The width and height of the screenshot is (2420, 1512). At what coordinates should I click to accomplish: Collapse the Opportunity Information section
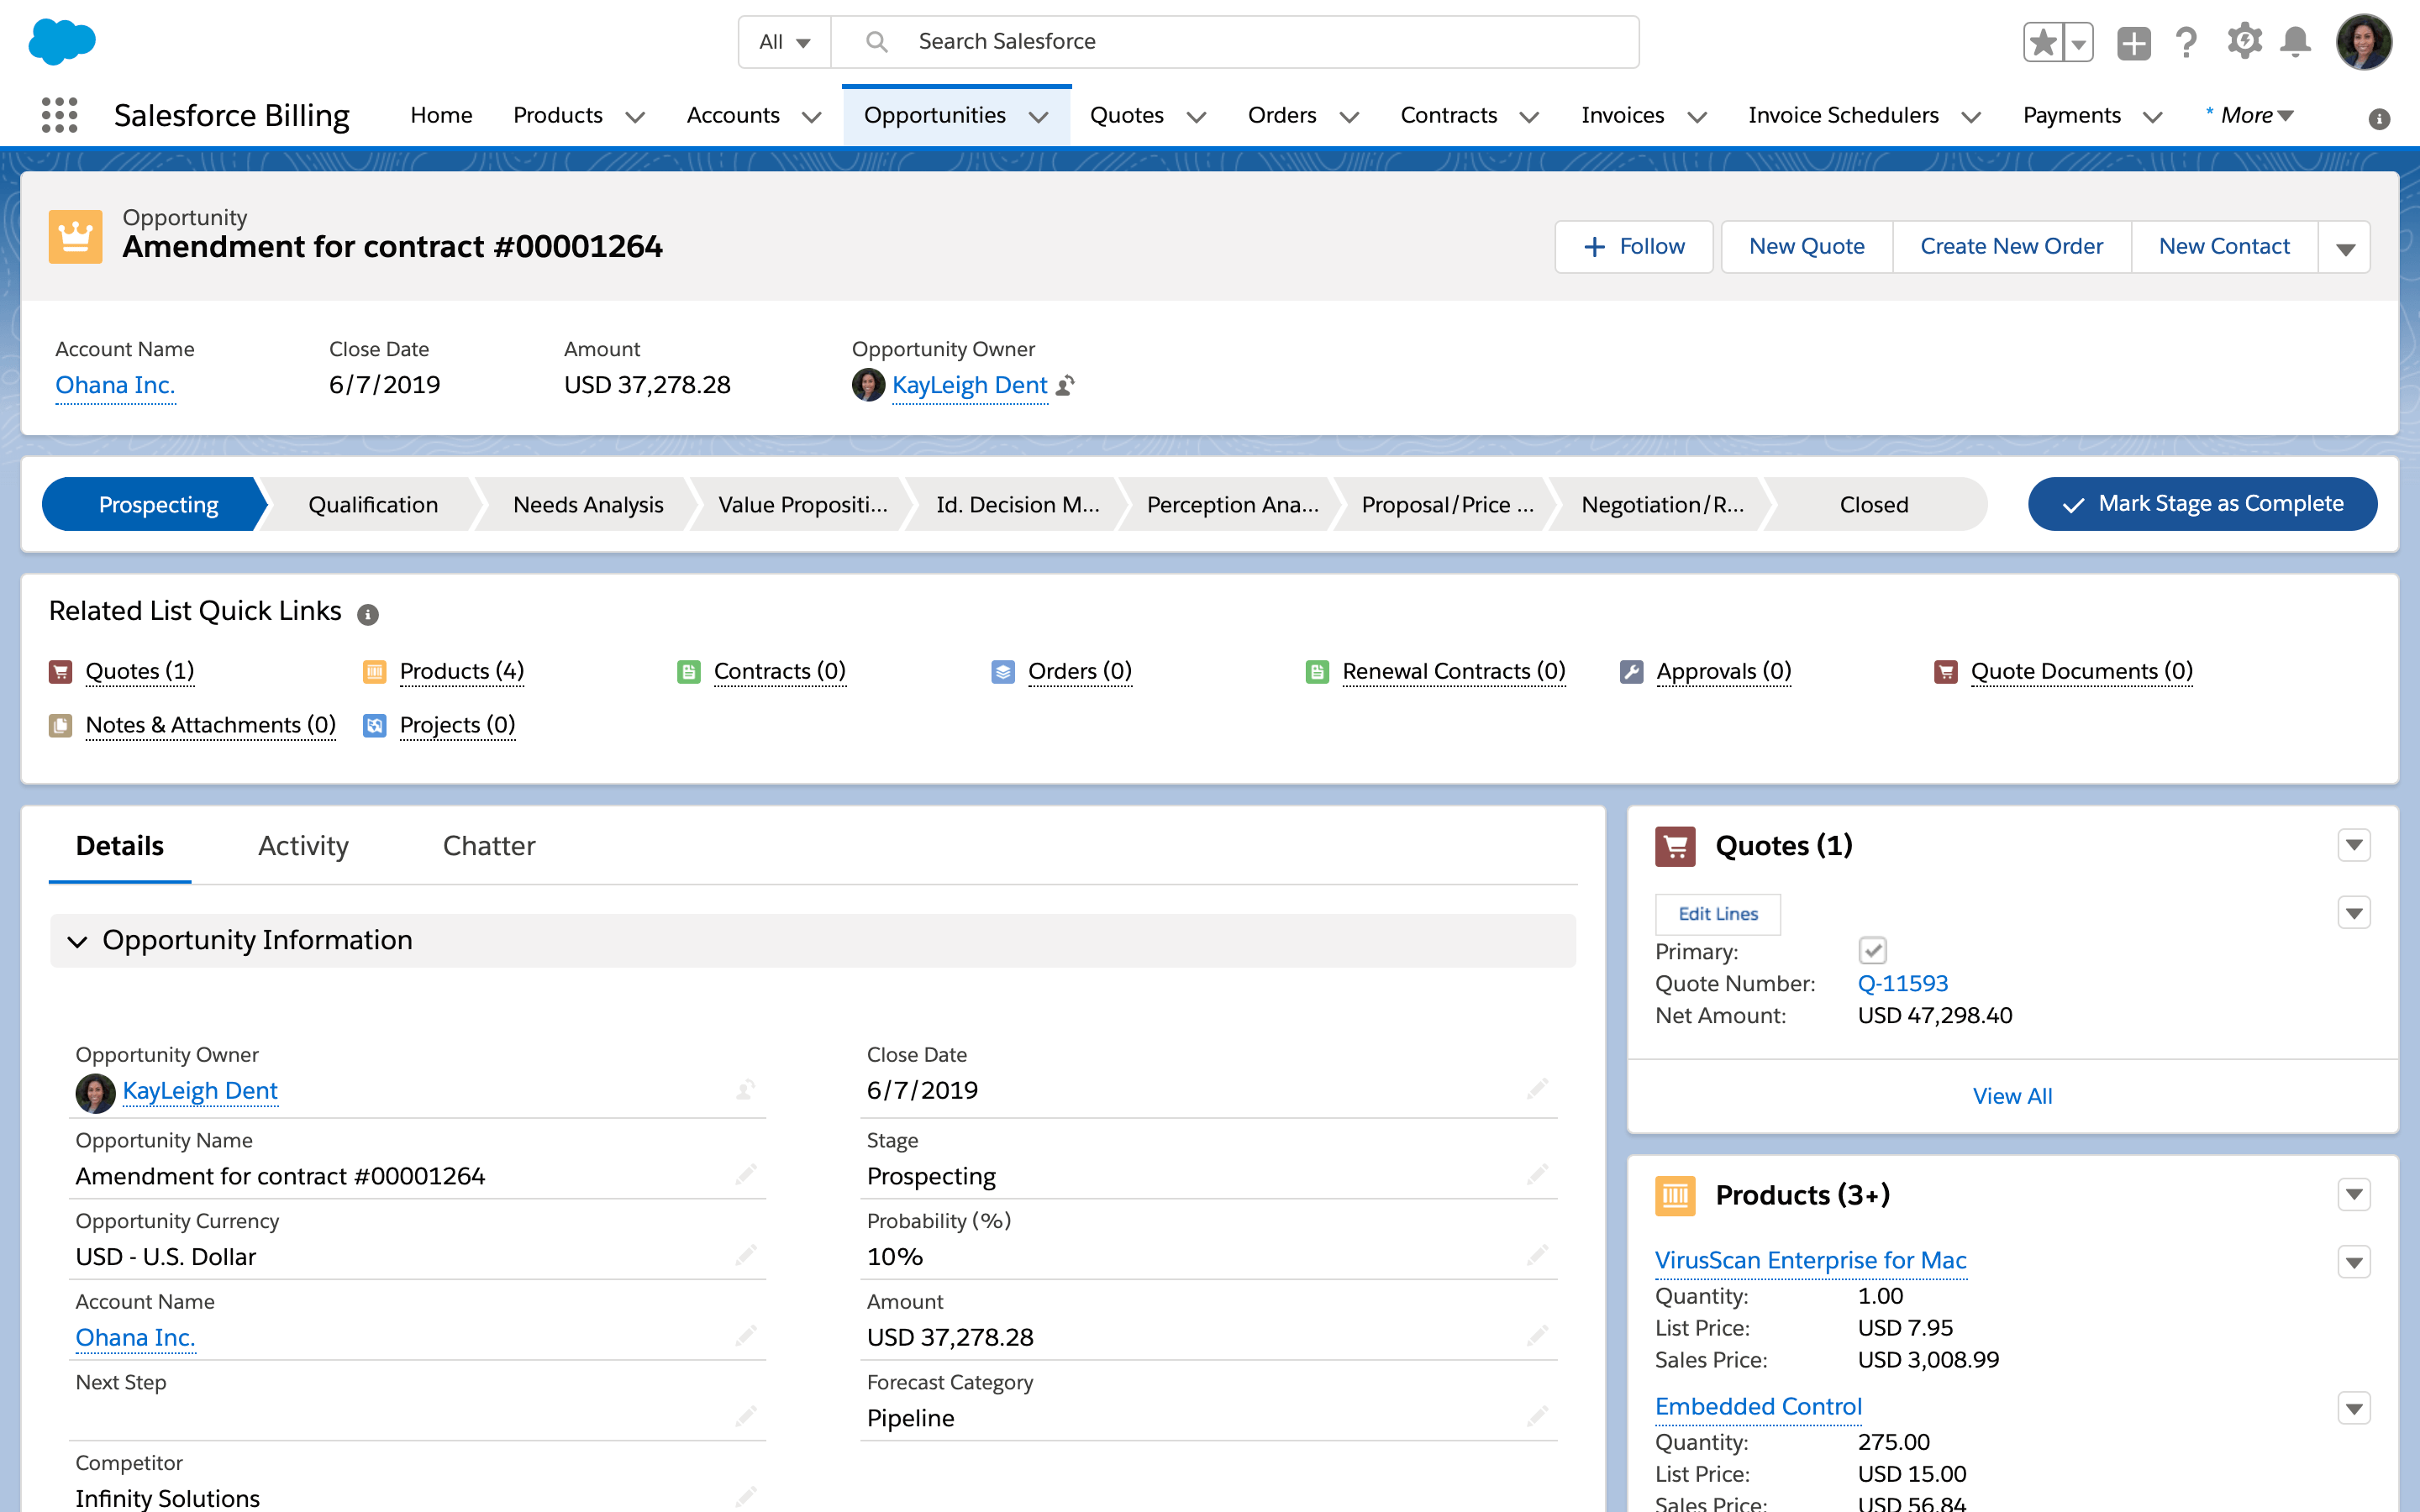pos(78,941)
